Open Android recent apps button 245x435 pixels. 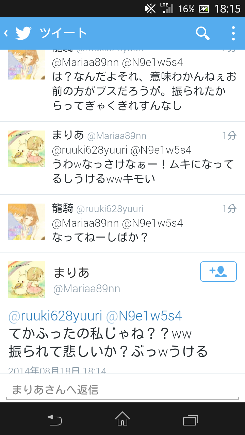(x=191, y=419)
